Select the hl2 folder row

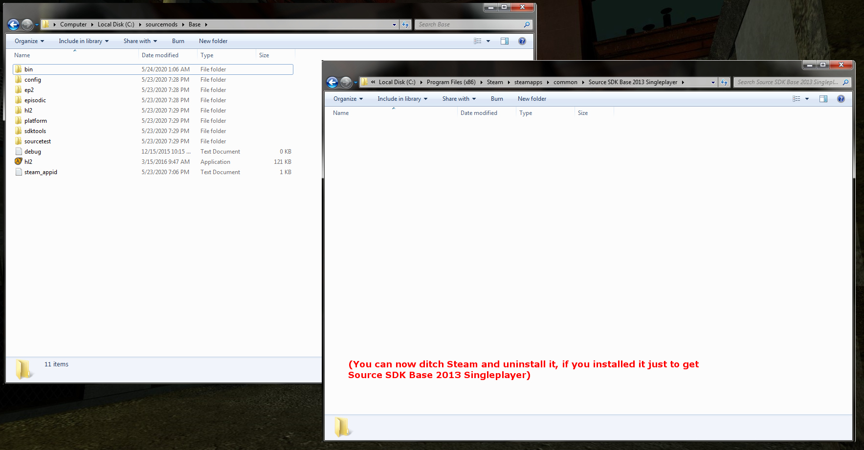point(153,111)
